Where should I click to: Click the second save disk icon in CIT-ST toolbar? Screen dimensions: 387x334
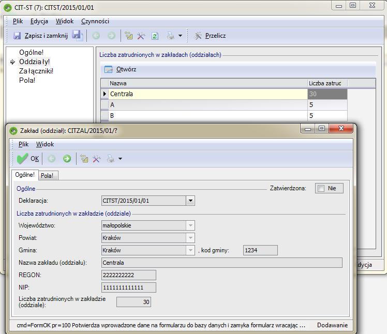pyautogui.click(x=77, y=35)
